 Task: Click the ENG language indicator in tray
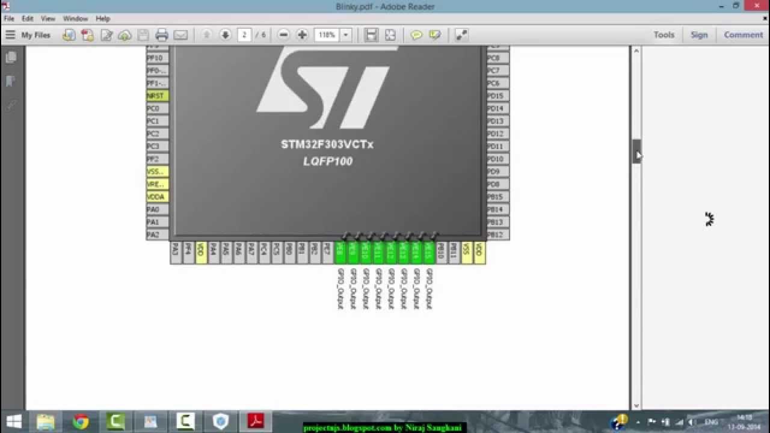[711, 422]
